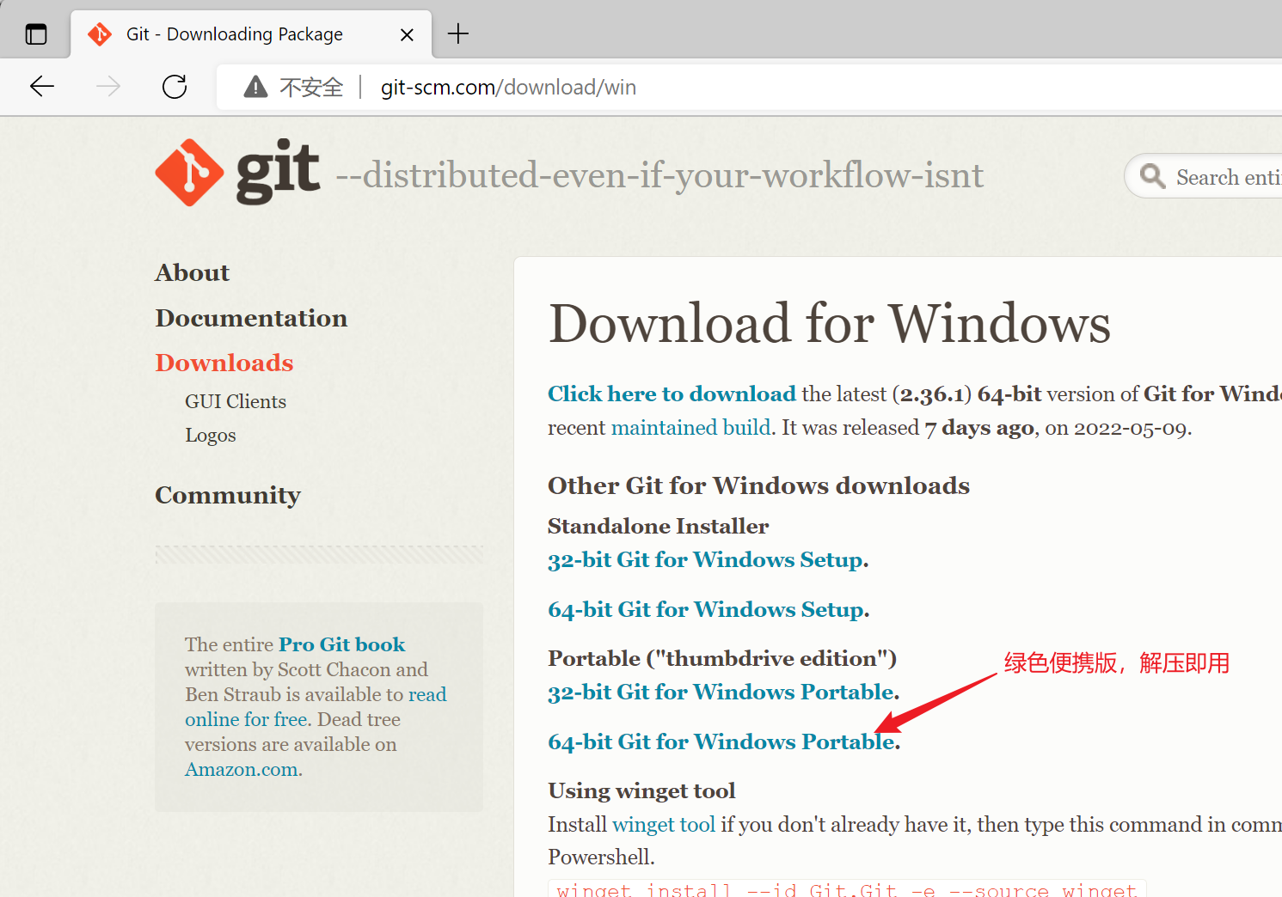Click the 不安全 security label
The width and height of the screenshot is (1282, 897).
click(x=311, y=87)
